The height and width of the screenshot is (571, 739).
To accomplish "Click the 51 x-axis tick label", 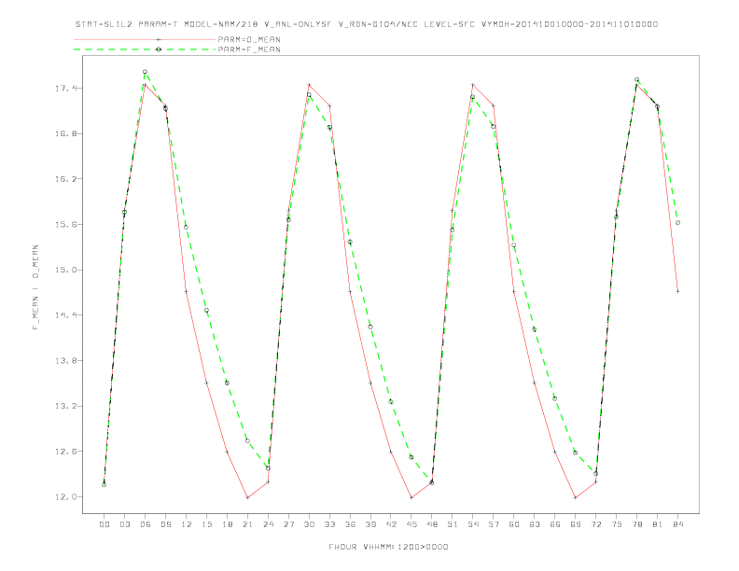I will pyautogui.click(x=453, y=524).
